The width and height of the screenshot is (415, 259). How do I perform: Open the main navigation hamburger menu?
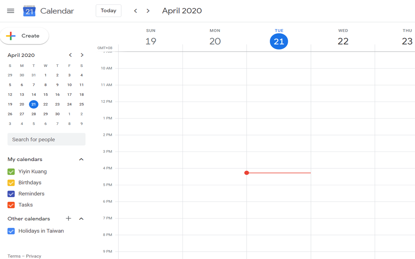pyautogui.click(x=10, y=11)
